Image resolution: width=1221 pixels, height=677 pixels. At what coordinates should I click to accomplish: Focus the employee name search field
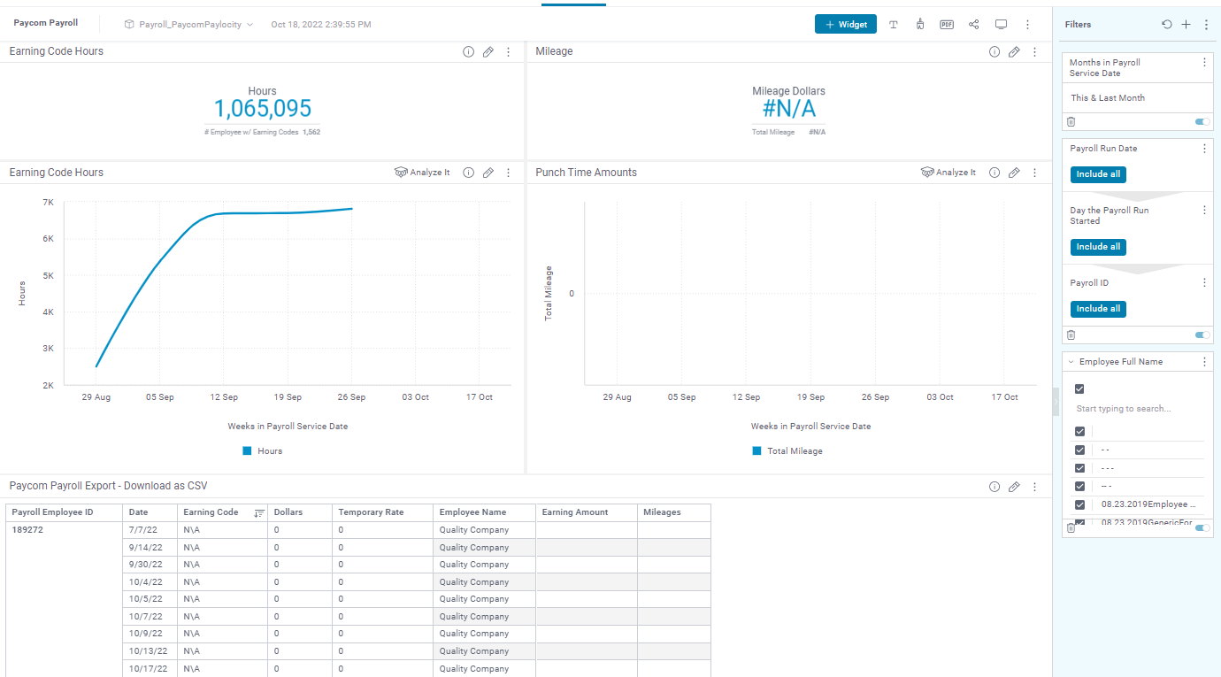tap(1139, 409)
